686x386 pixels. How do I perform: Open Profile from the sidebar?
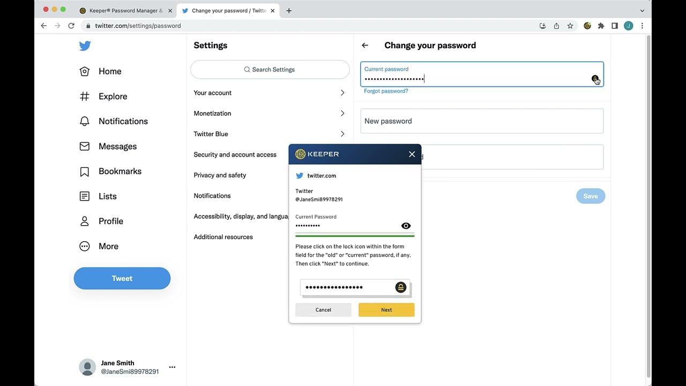point(101,221)
